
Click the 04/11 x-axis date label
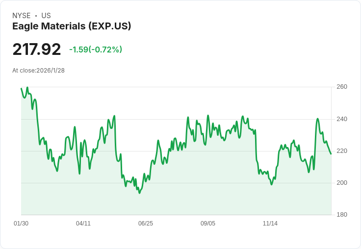click(83, 223)
